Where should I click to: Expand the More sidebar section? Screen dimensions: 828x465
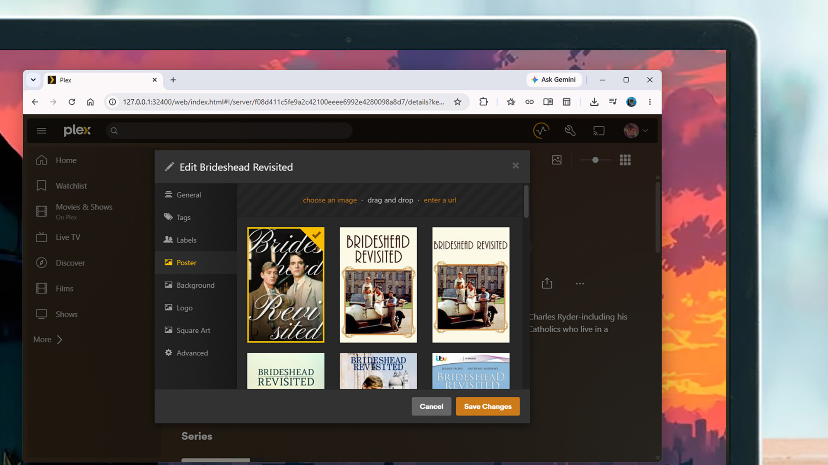click(48, 339)
